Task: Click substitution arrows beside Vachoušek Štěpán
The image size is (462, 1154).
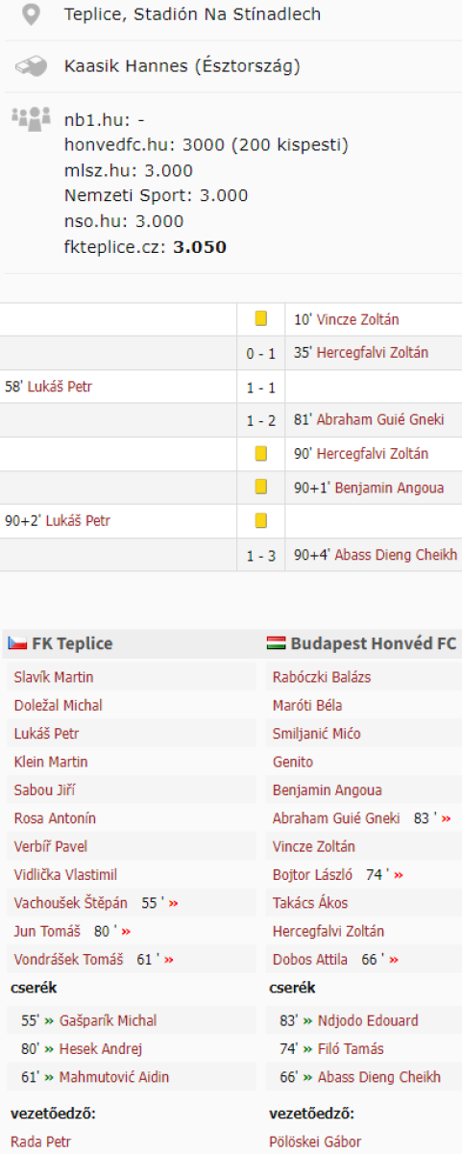Action: click(x=174, y=903)
